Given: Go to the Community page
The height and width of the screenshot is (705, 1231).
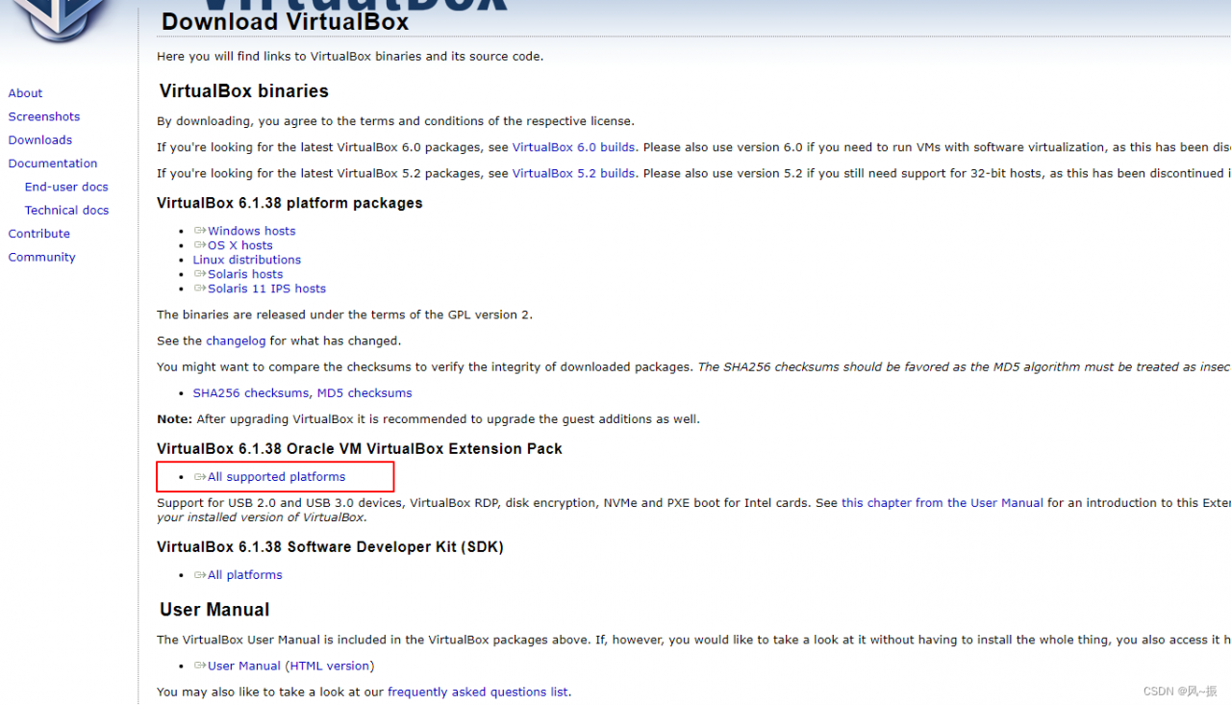Looking at the screenshot, I should (x=42, y=257).
